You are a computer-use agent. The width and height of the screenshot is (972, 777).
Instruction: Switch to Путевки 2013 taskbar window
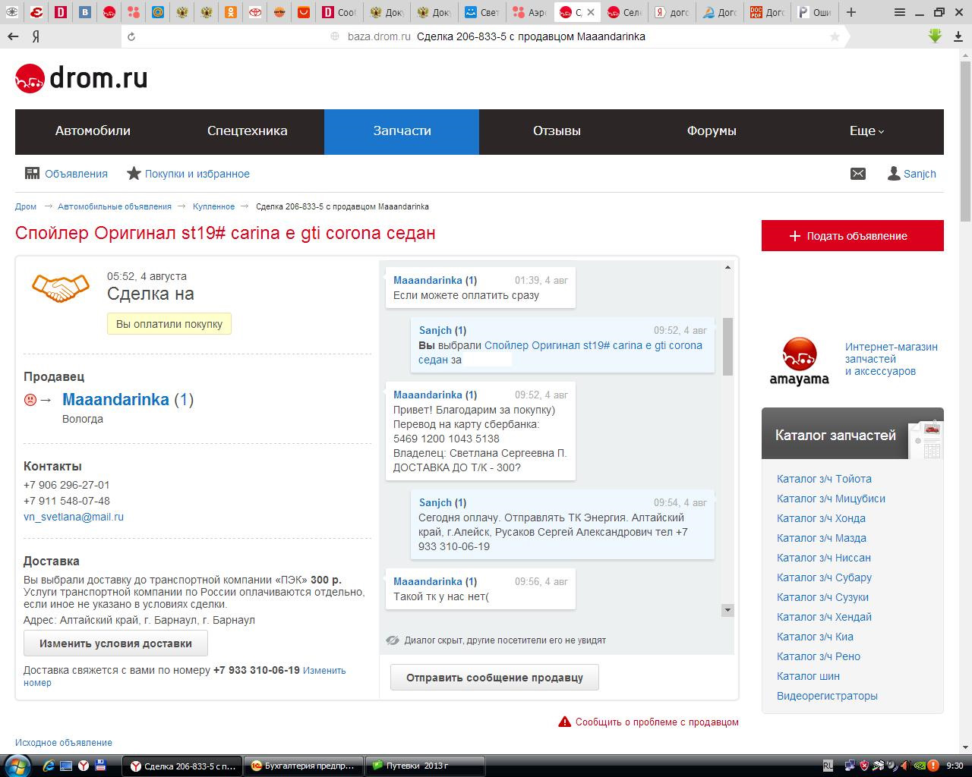tap(425, 766)
